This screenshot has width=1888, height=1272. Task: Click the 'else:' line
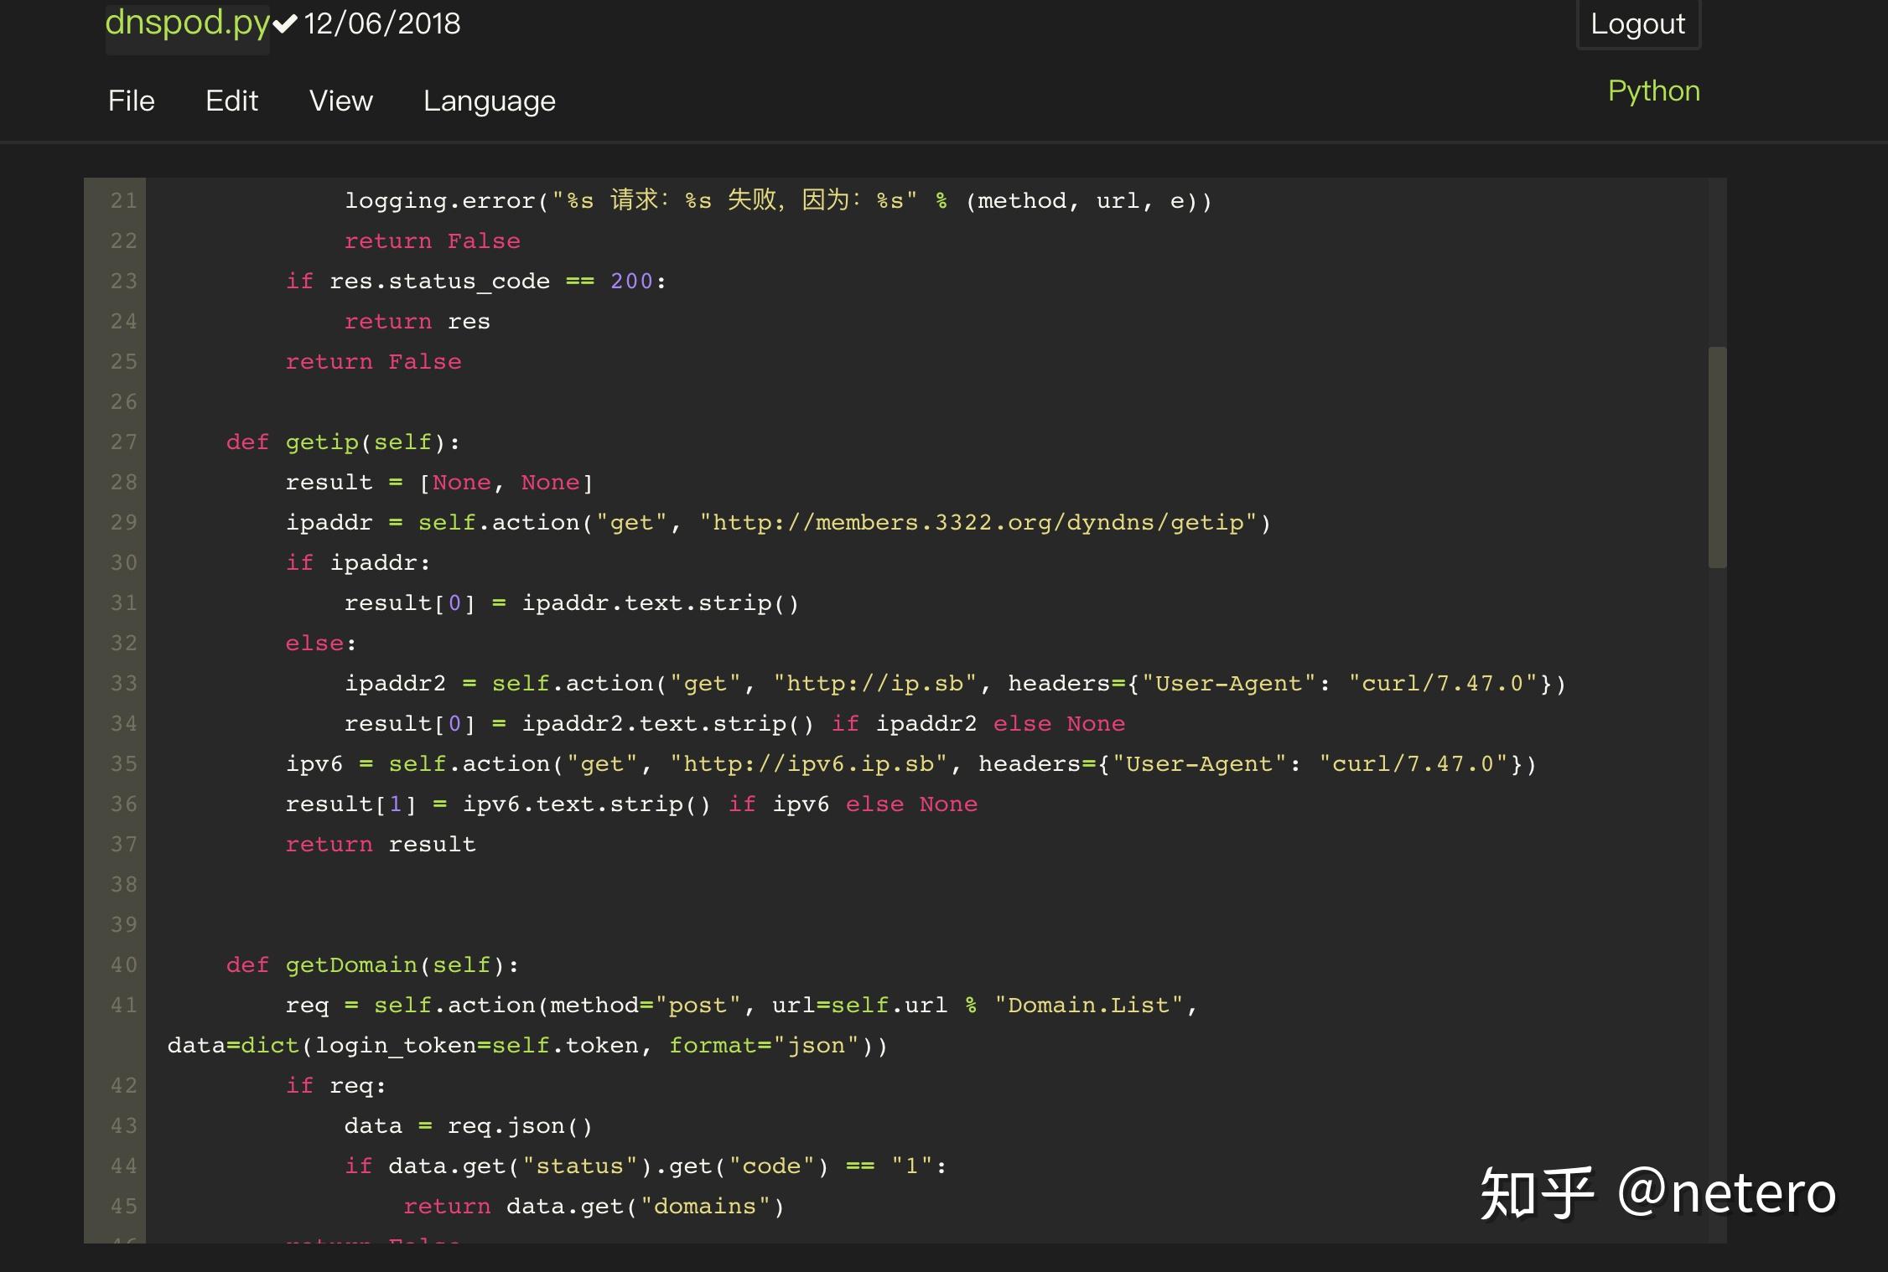point(321,644)
